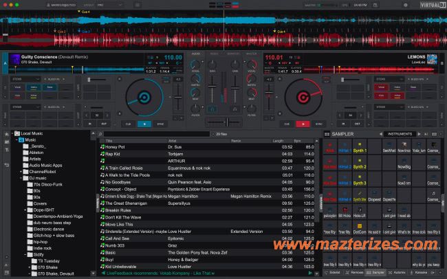The height and width of the screenshot is (279, 447).
Task: Enable SYNC on left deck
Action: pyautogui.click(x=160, y=124)
